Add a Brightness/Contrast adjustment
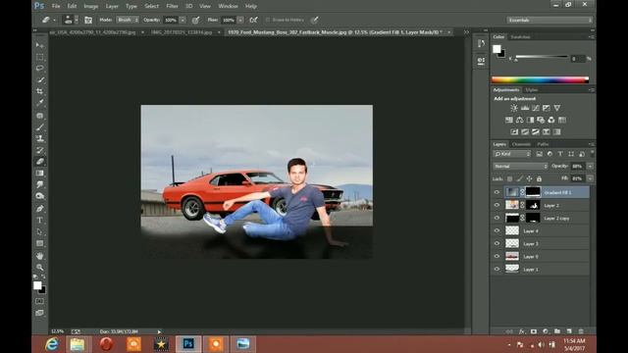The width and height of the screenshot is (628, 353). click(514, 108)
